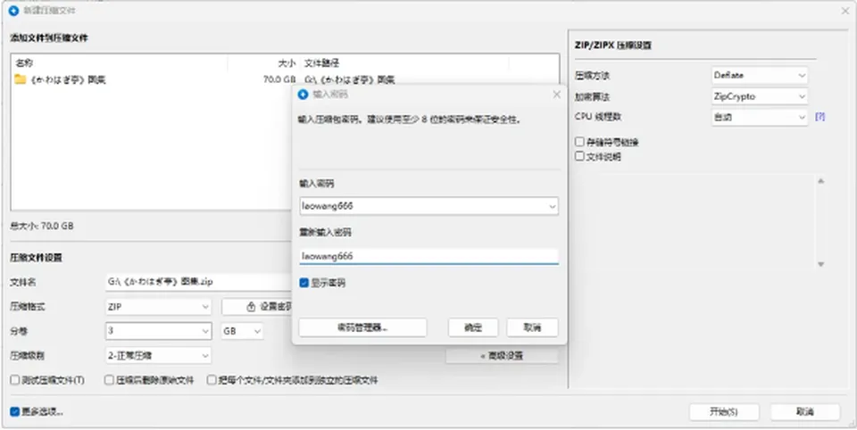Click 取消 in the password dialog

tap(532, 327)
